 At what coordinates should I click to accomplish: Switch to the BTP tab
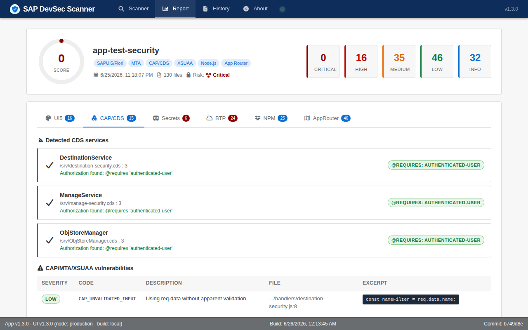(222, 118)
